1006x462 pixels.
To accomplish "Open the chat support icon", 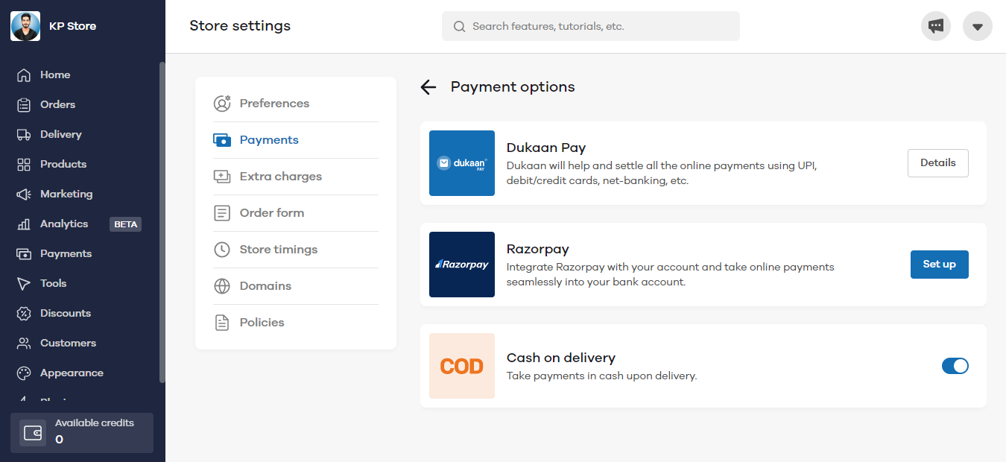I will click(x=936, y=27).
